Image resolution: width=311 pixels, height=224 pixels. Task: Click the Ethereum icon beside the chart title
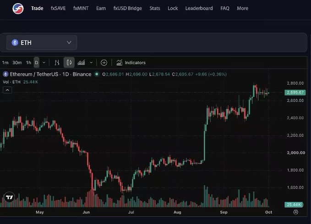(x=5, y=74)
